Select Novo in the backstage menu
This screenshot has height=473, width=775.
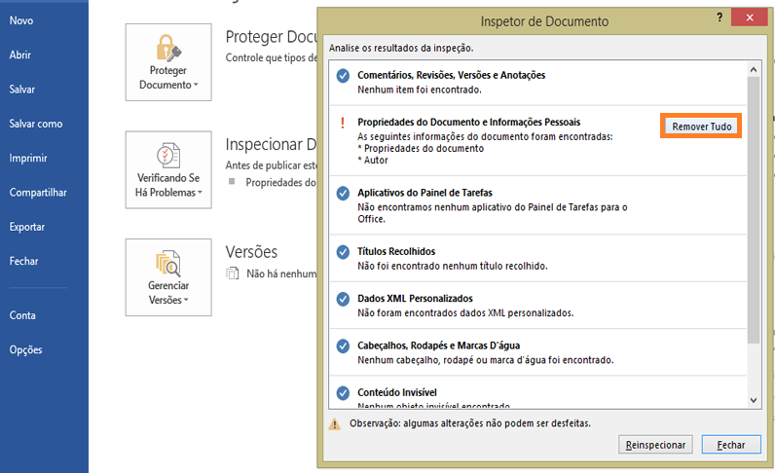coord(21,20)
